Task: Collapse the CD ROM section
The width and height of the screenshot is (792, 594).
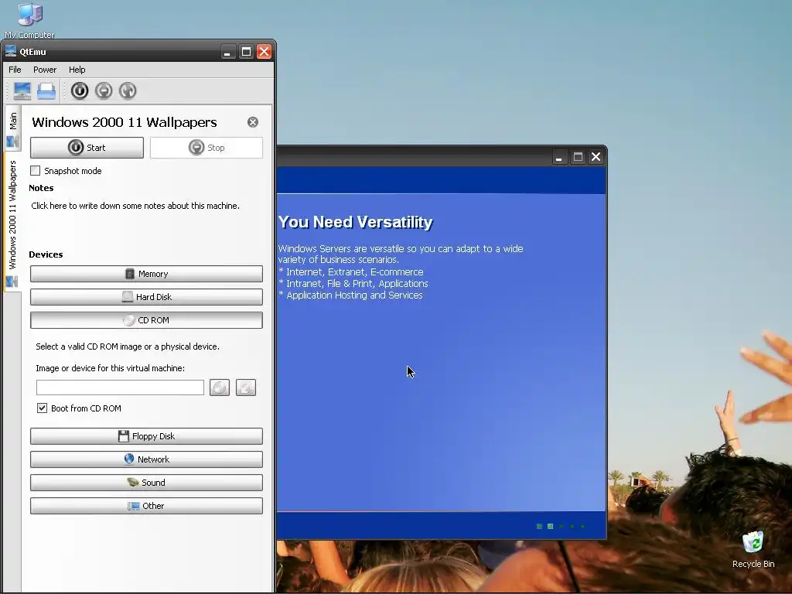Action: (x=146, y=320)
